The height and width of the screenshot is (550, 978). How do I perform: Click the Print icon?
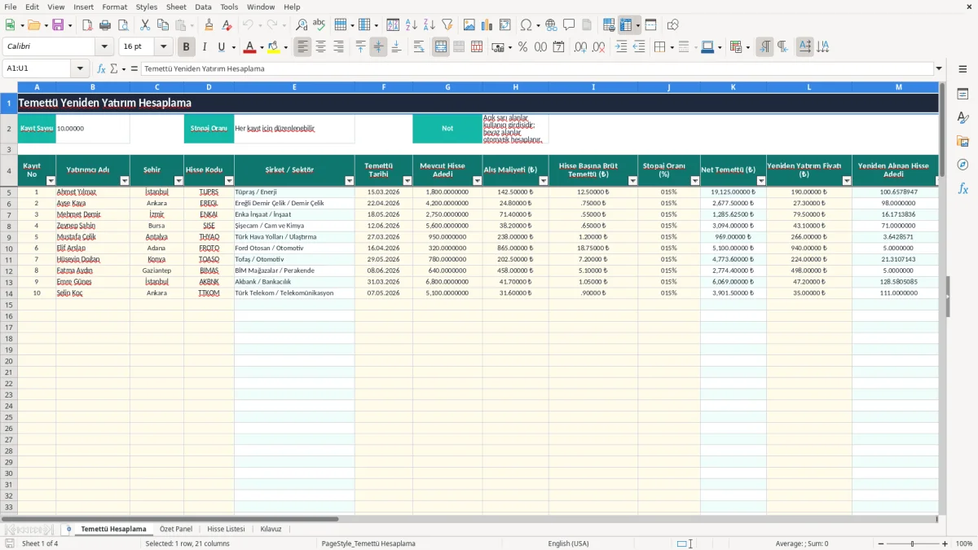[x=105, y=25]
